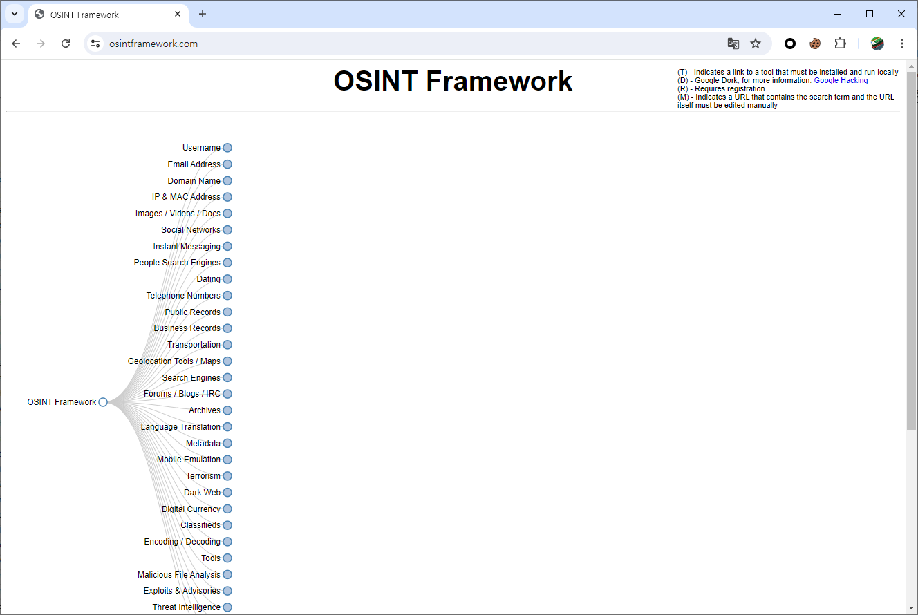Select the Public Records tree label
This screenshot has height=615, width=918.
[x=192, y=312]
